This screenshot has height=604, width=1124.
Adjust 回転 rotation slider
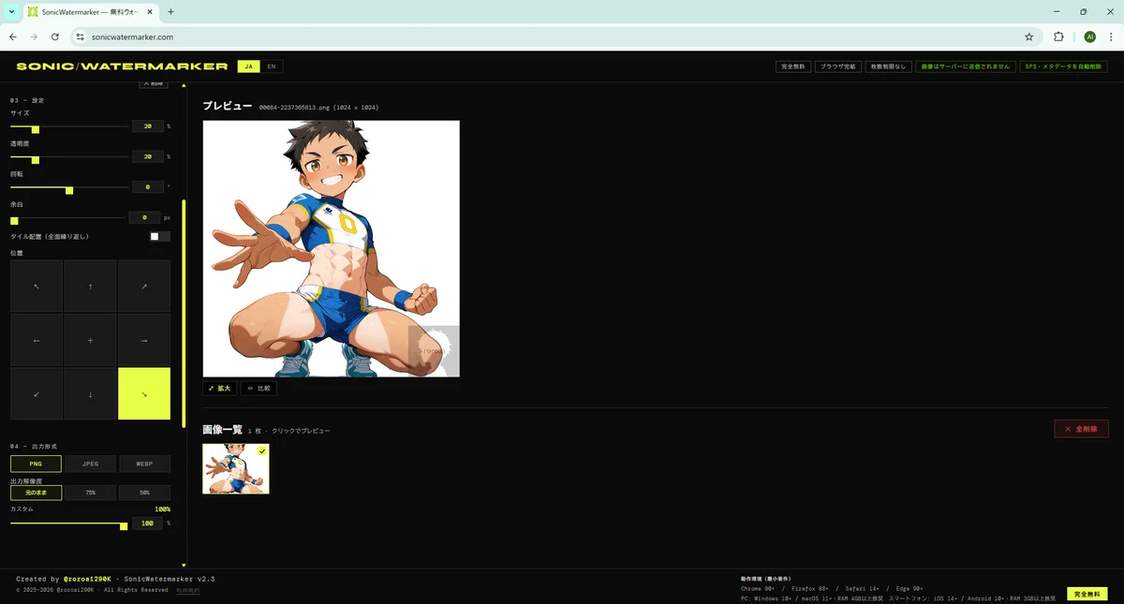pyautogui.click(x=69, y=188)
